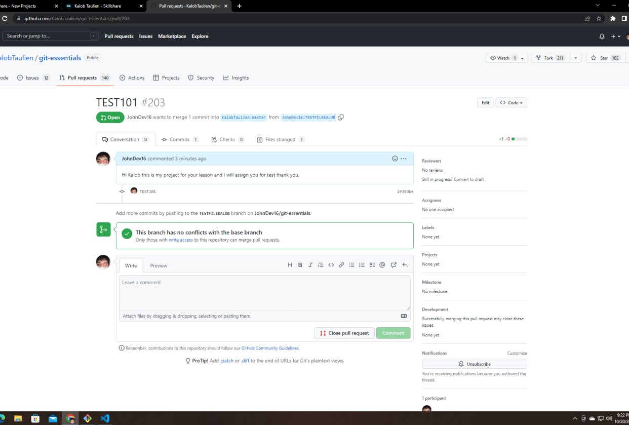Screen dimensions: 629x425
Task: Open the GitHub Community Guidelines link
Action: coord(270,349)
